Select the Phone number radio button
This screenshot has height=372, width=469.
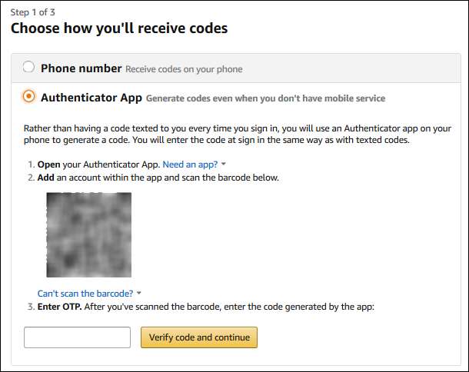pyautogui.click(x=29, y=68)
